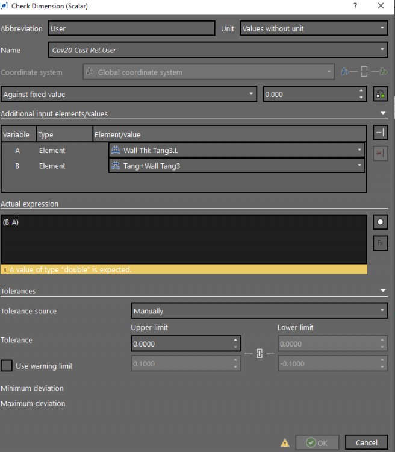Image resolution: width=395 pixels, height=452 pixels.
Task: Increase the fixed value with the up spinner
Action: [x=361, y=92]
